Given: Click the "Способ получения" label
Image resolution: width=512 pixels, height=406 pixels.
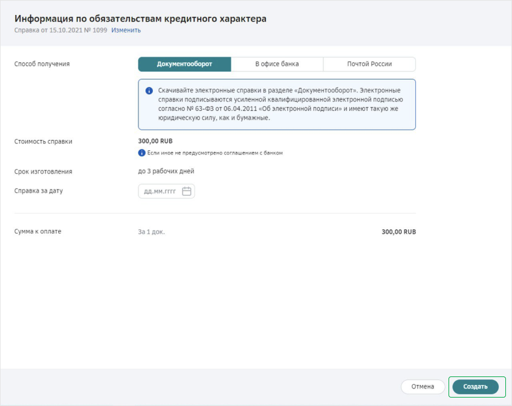Looking at the screenshot, I should tap(42, 64).
